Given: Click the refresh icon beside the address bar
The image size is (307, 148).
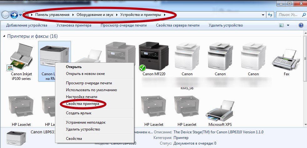Looking at the screenshot, I should click(270, 15).
